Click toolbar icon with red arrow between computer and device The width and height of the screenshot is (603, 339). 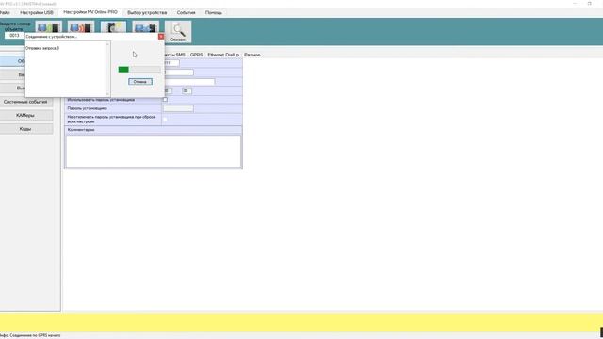coord(81,27)
